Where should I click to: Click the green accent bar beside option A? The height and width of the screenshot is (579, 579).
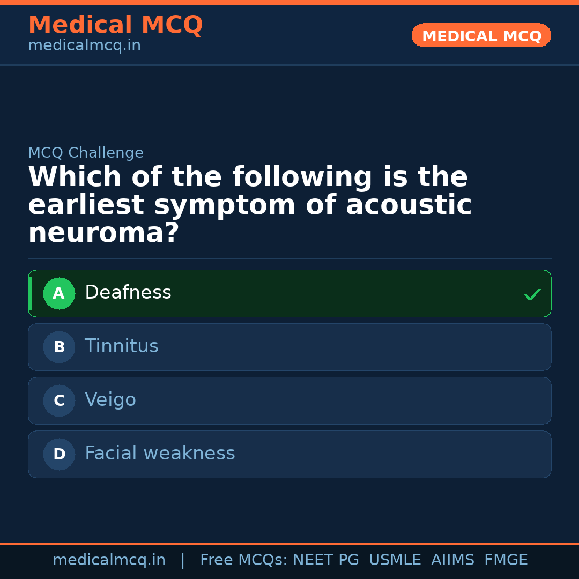pos(30,293)
